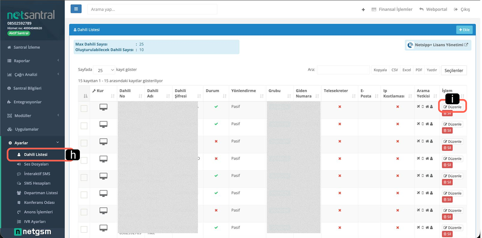Open Ses Dosyaları in the sidebar
This screenshot has height=238, width=482.
(36, 164)
